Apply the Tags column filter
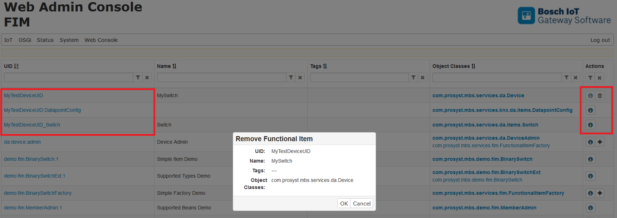 point(413,78)
